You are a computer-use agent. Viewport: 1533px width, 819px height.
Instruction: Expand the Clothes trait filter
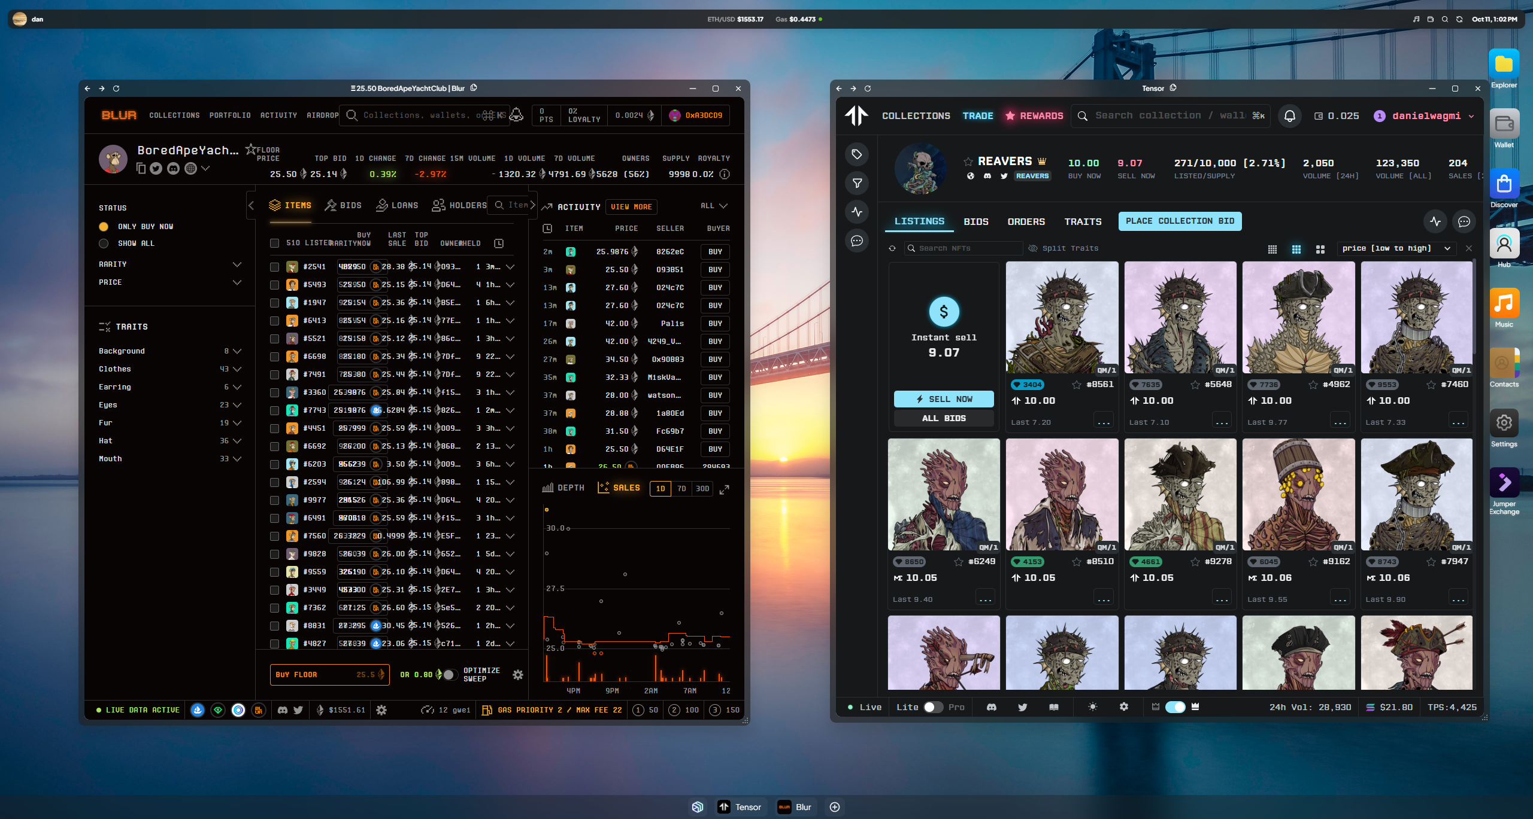[x=237, y=369]
